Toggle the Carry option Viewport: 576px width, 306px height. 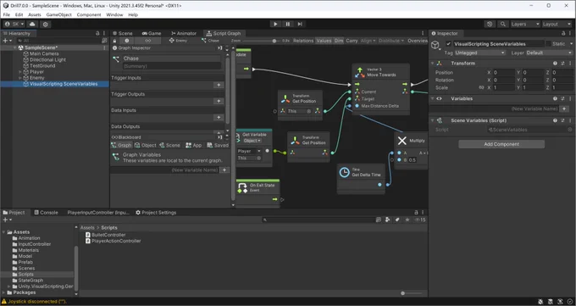tap(352, 41)
